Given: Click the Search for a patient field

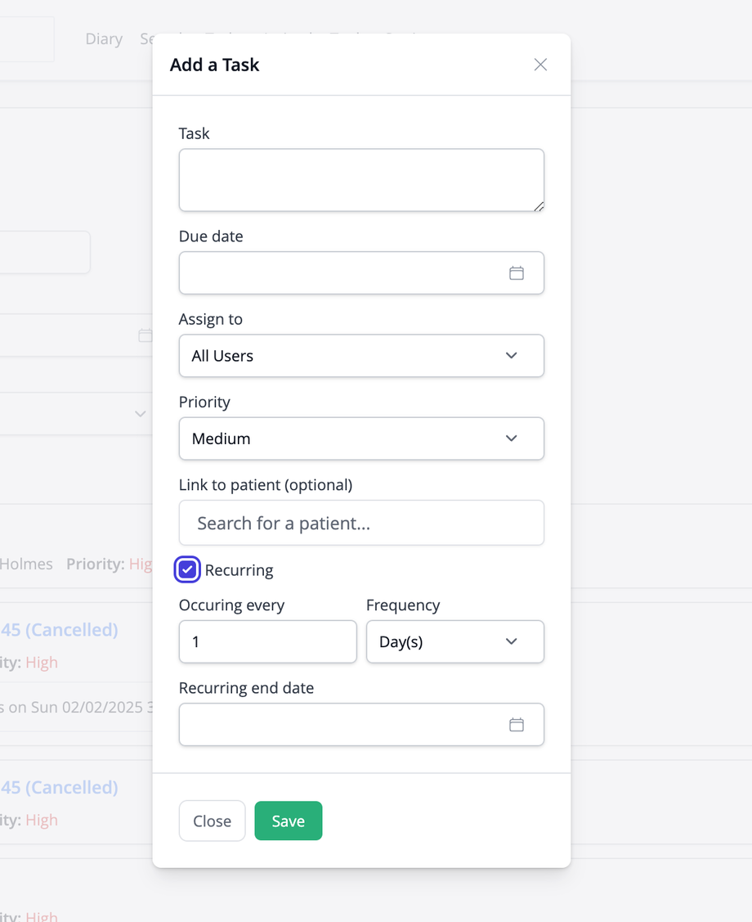Looking at the screenshot, I should coord(360,524).
